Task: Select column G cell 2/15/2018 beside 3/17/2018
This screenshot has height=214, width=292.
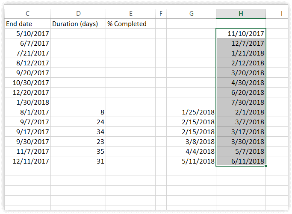Action: click(191, 132)
